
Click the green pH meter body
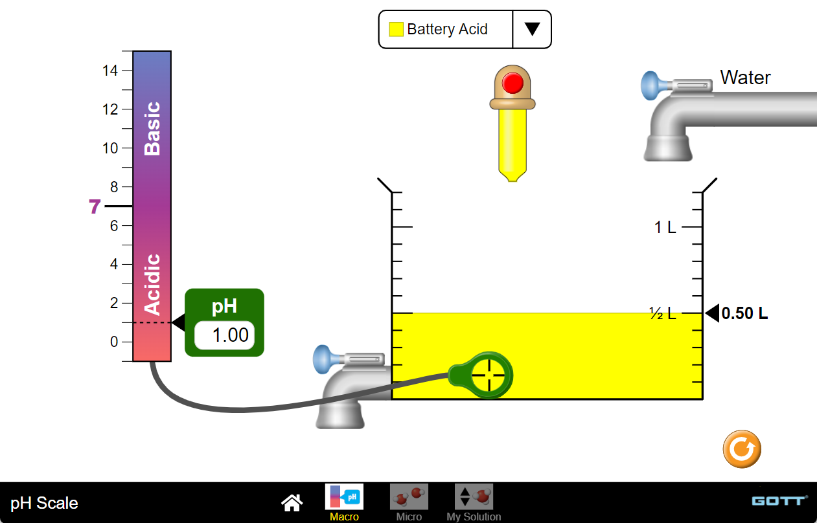click(x=224, y=322)
